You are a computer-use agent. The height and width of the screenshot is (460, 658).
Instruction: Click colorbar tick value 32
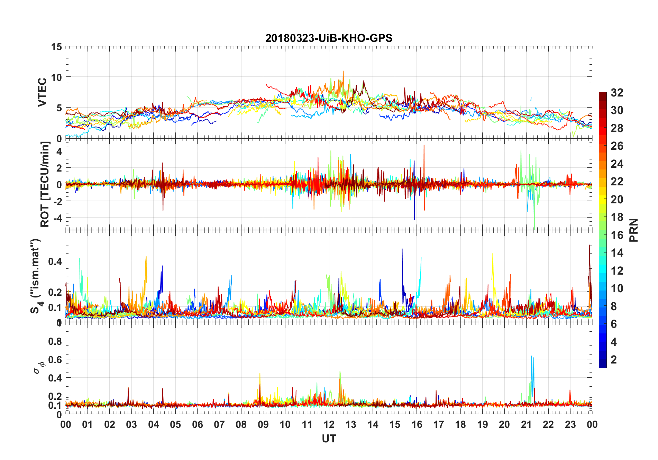coord(617,93)
